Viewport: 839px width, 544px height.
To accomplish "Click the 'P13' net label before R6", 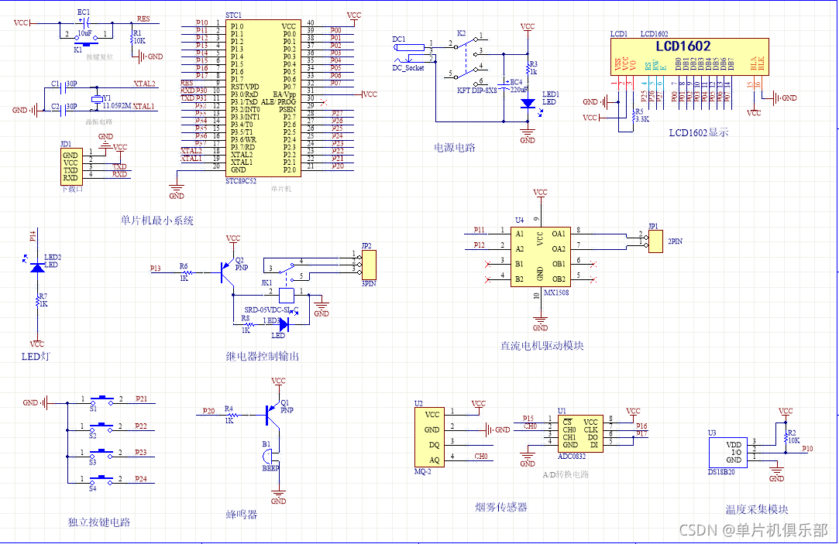I will 155,269.
